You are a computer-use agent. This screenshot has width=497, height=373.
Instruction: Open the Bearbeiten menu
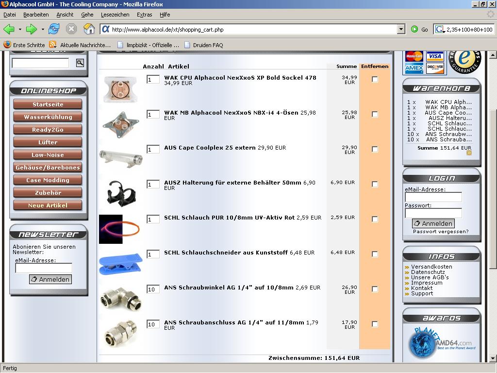click(36, 15)
